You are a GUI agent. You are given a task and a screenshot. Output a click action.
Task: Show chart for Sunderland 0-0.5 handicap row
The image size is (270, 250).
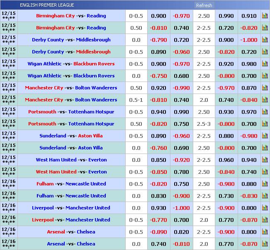point(265,136)
